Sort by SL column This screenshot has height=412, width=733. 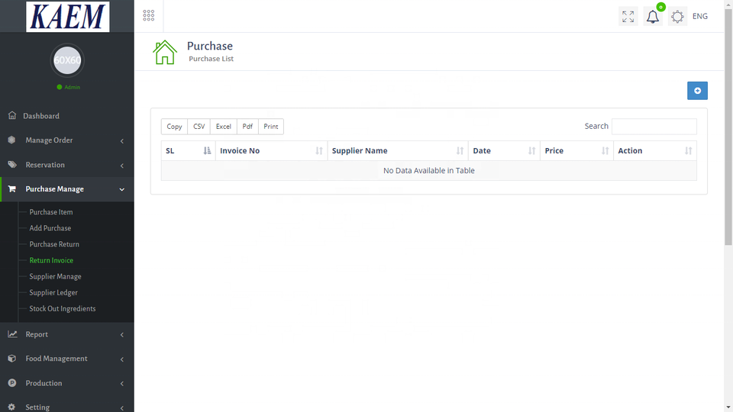[189, 151]
